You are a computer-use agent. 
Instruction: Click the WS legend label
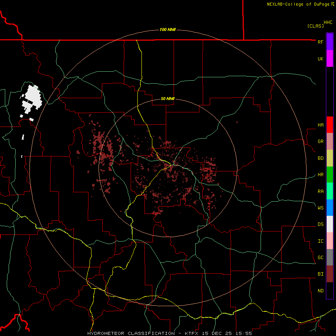[x=320, y=208]
